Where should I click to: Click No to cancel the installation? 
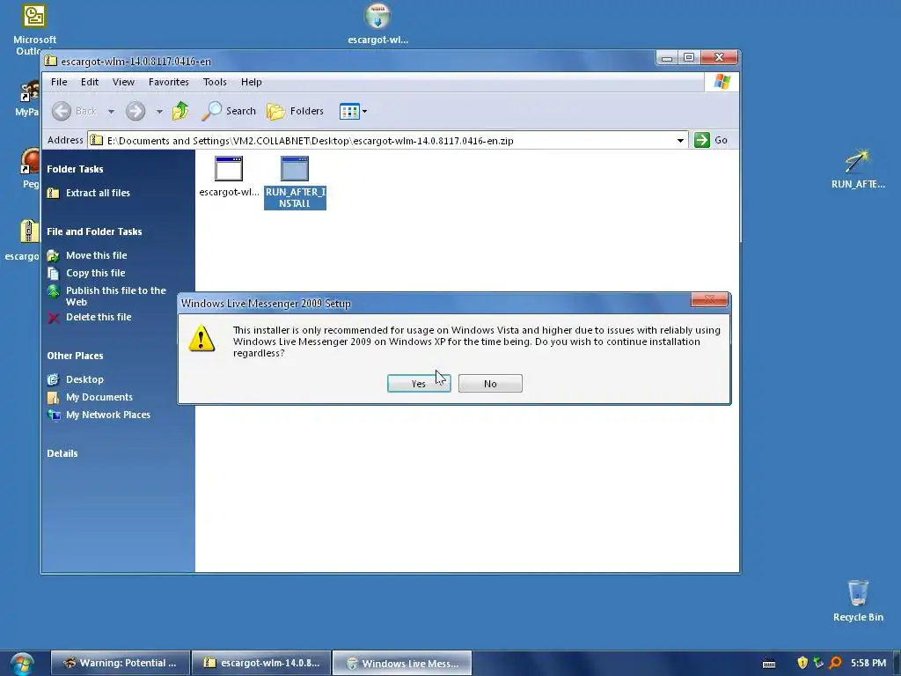[x=490, y=384]
